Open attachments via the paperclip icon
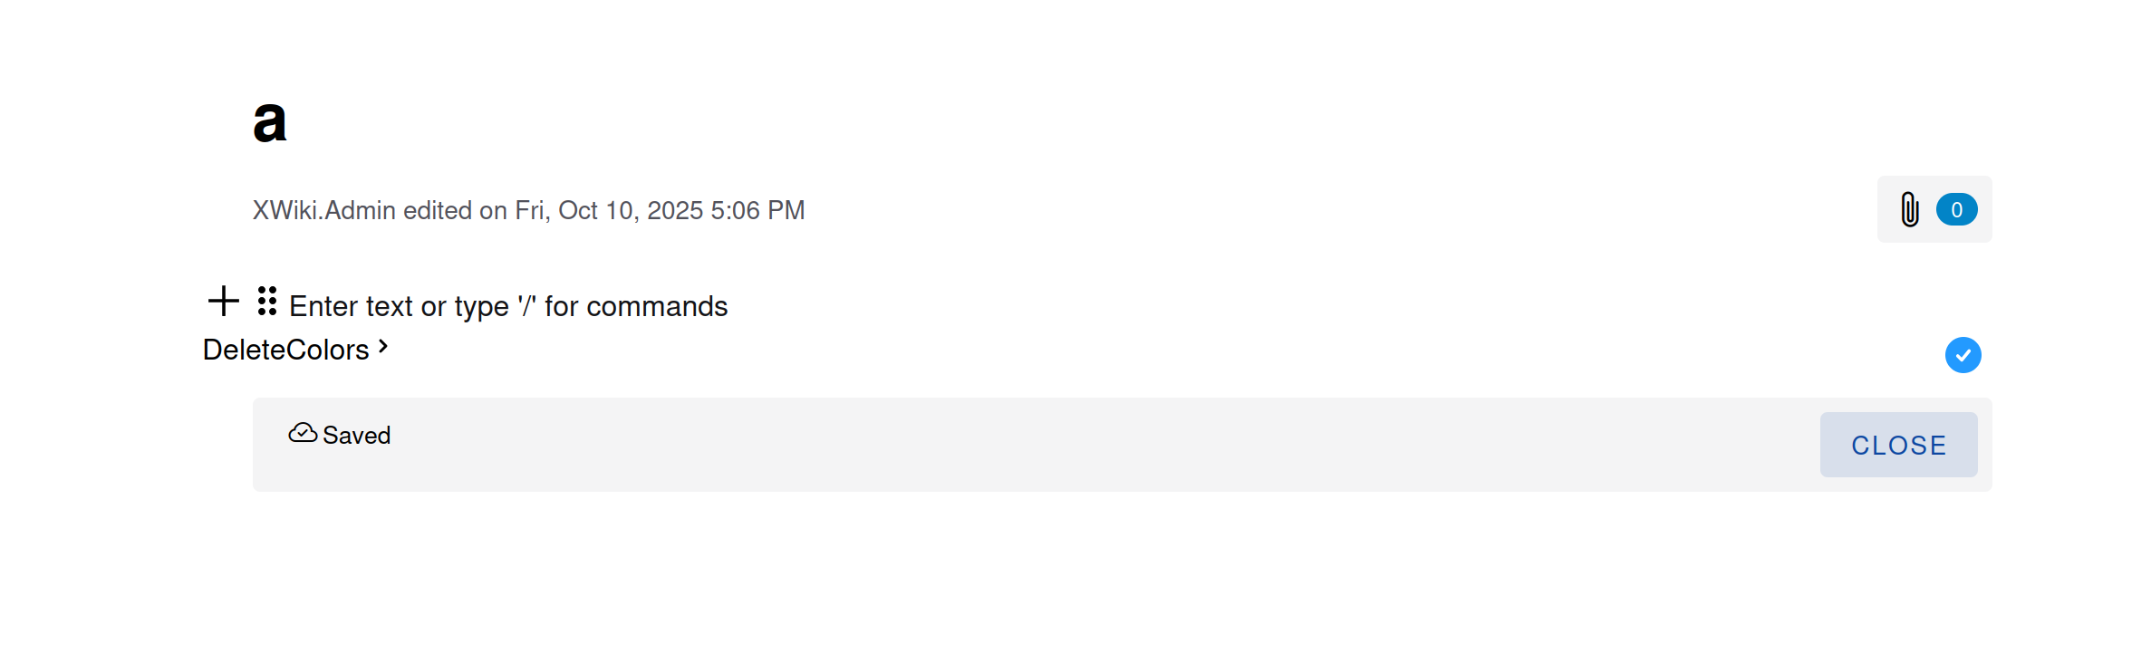2151x653 pixels. (1909, 209)
